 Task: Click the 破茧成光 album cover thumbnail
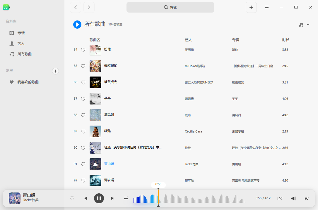pyautogui.click(x=95, y=82)
